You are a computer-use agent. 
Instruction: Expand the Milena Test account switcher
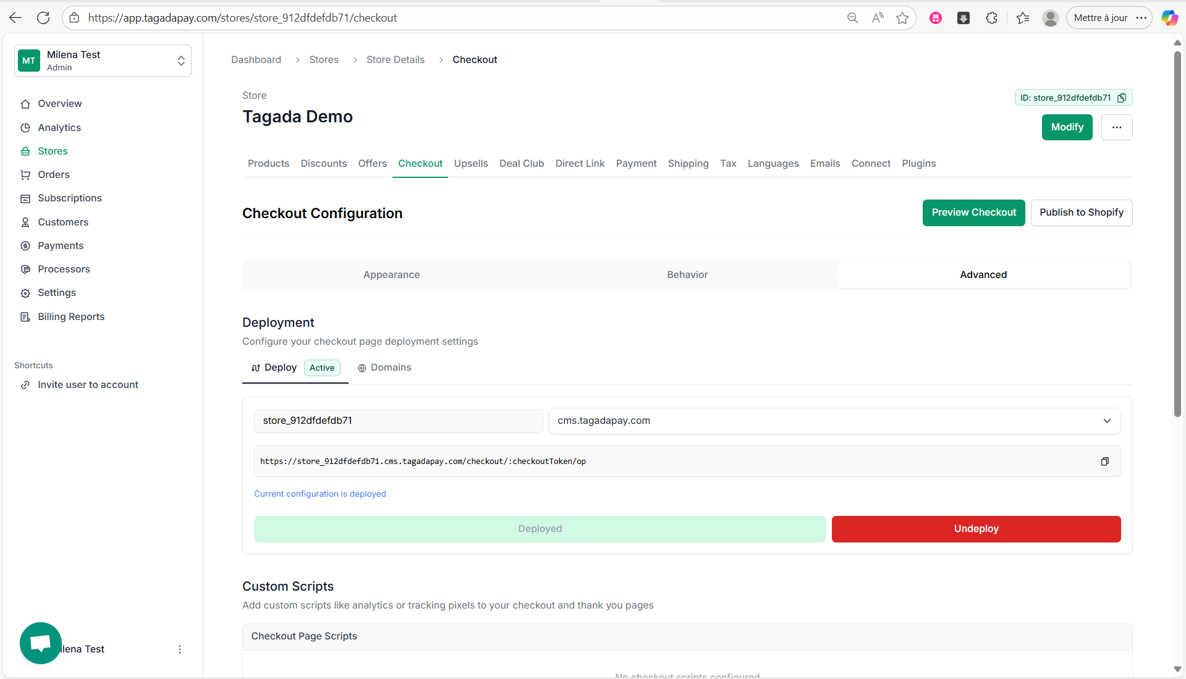point(103,61)
